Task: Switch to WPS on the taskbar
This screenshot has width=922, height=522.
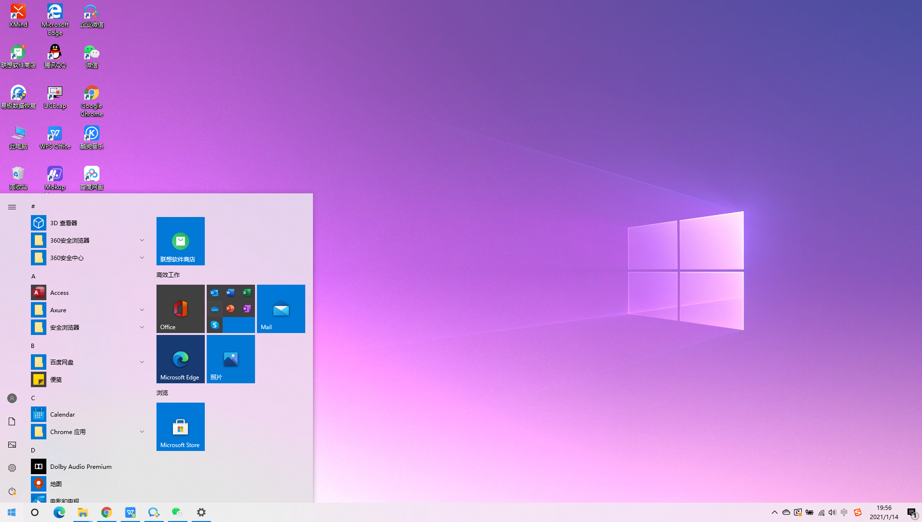Action: tap(130, 512)
